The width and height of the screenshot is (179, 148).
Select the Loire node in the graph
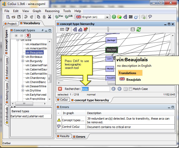pyautogui.click(x=109, y=59)
